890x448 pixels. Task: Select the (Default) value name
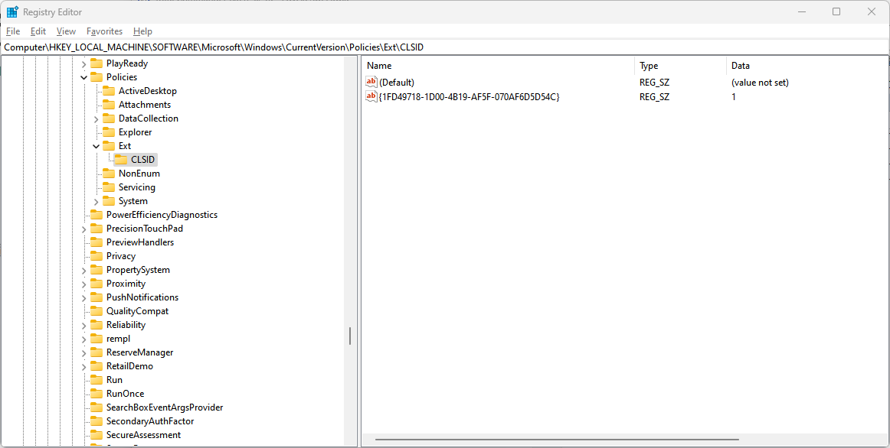[397, 83]
